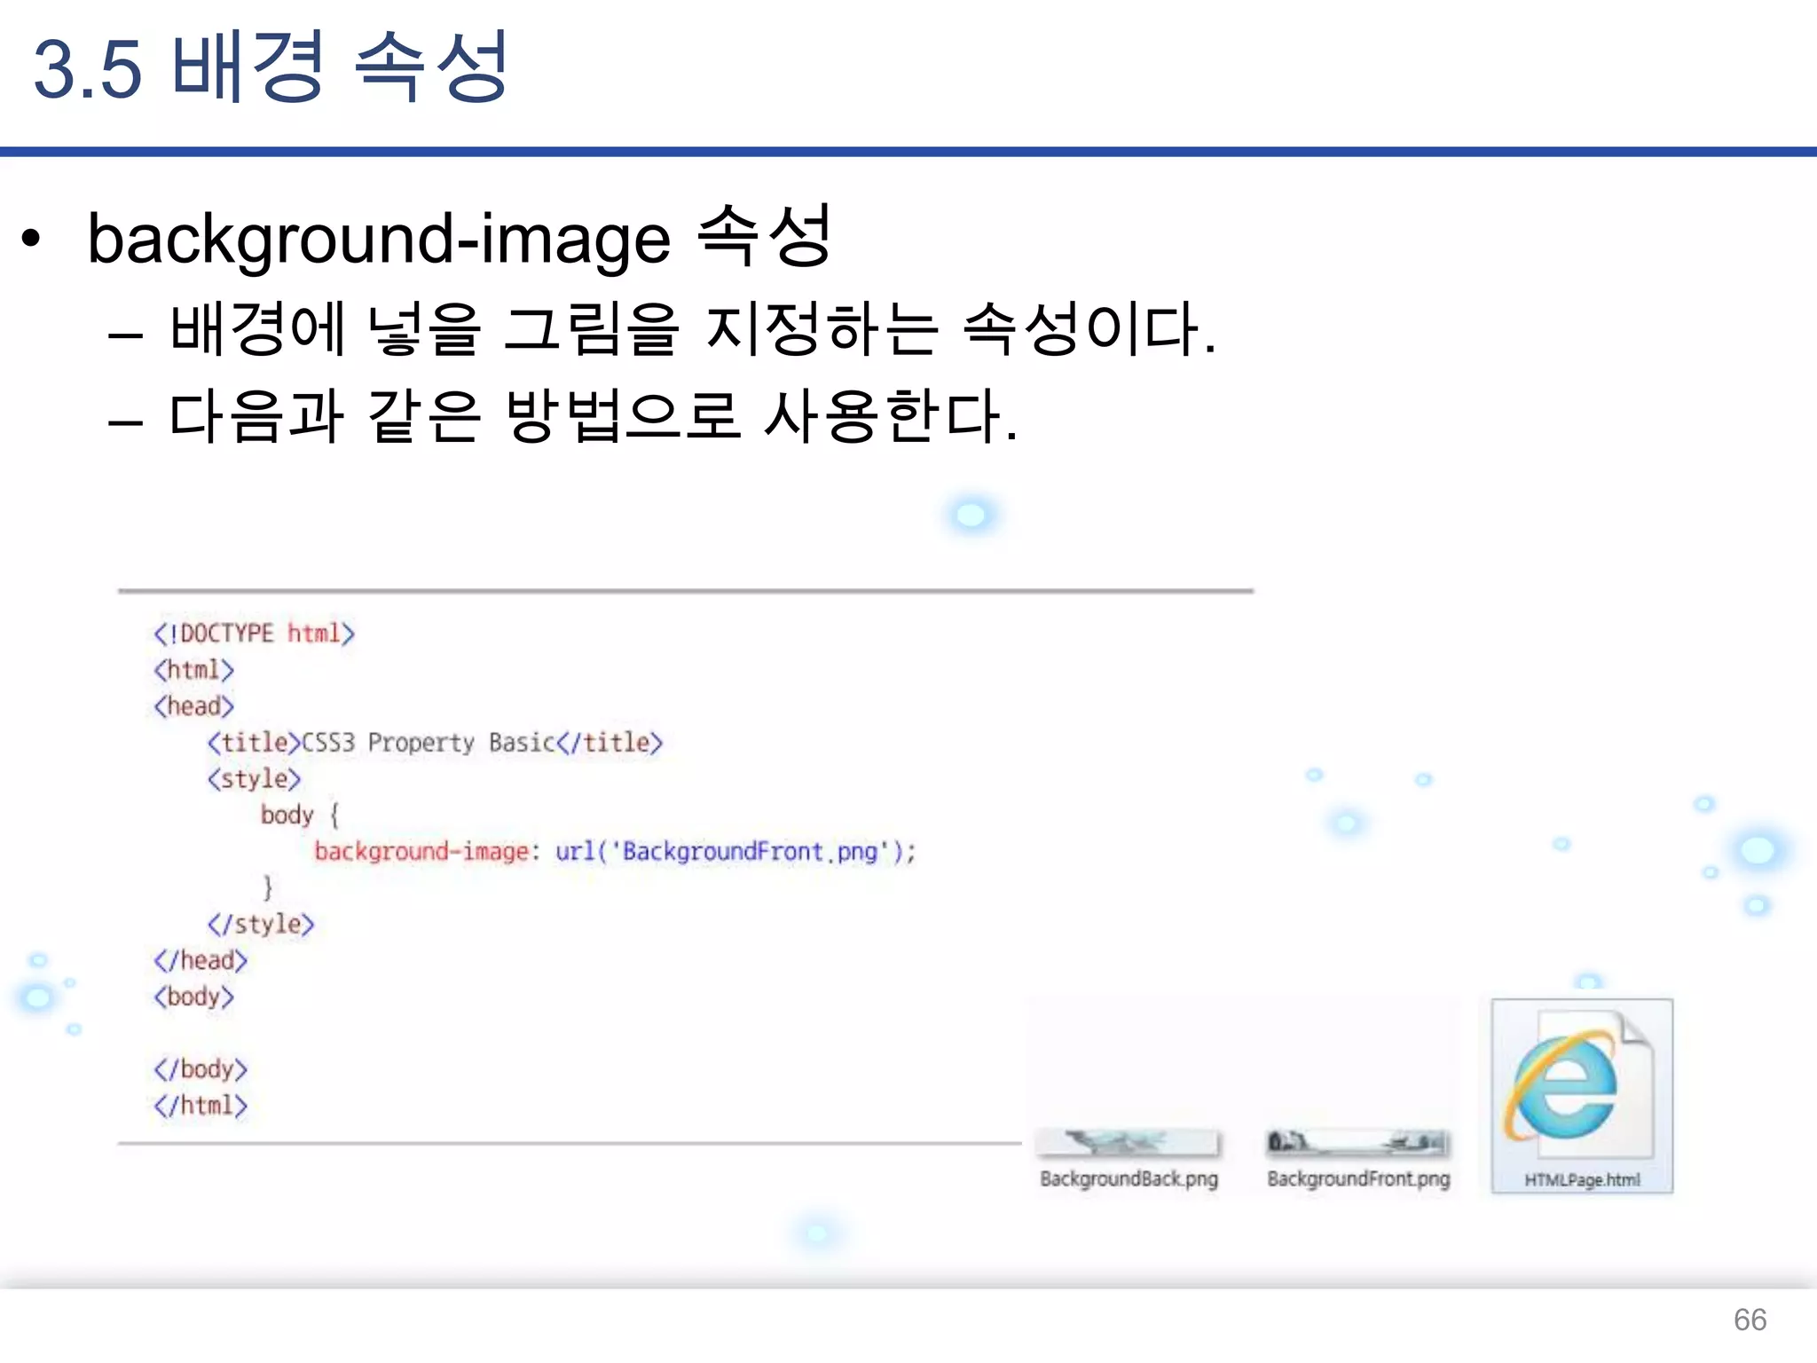Click the opening '<head>' tag line
The image size is (1817, 1363).
pyautogui.click(x=193, y=706)
